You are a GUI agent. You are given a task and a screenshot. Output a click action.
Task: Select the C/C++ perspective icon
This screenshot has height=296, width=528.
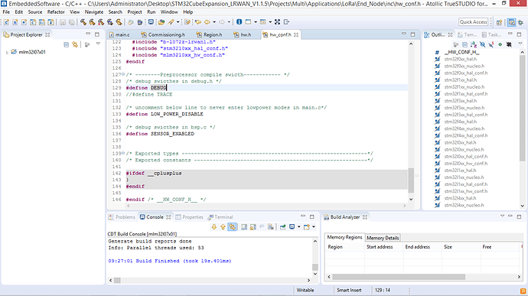click(x=511, y=22)
